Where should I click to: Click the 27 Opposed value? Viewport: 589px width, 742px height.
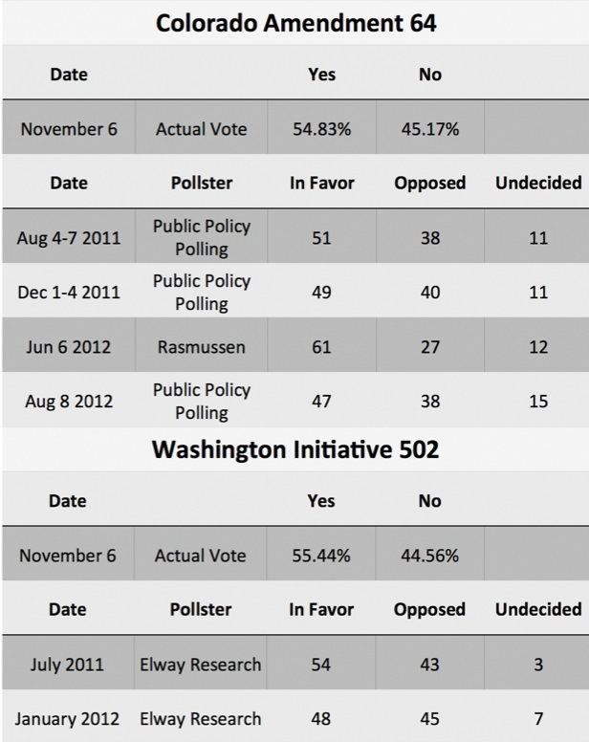point(430,347)
